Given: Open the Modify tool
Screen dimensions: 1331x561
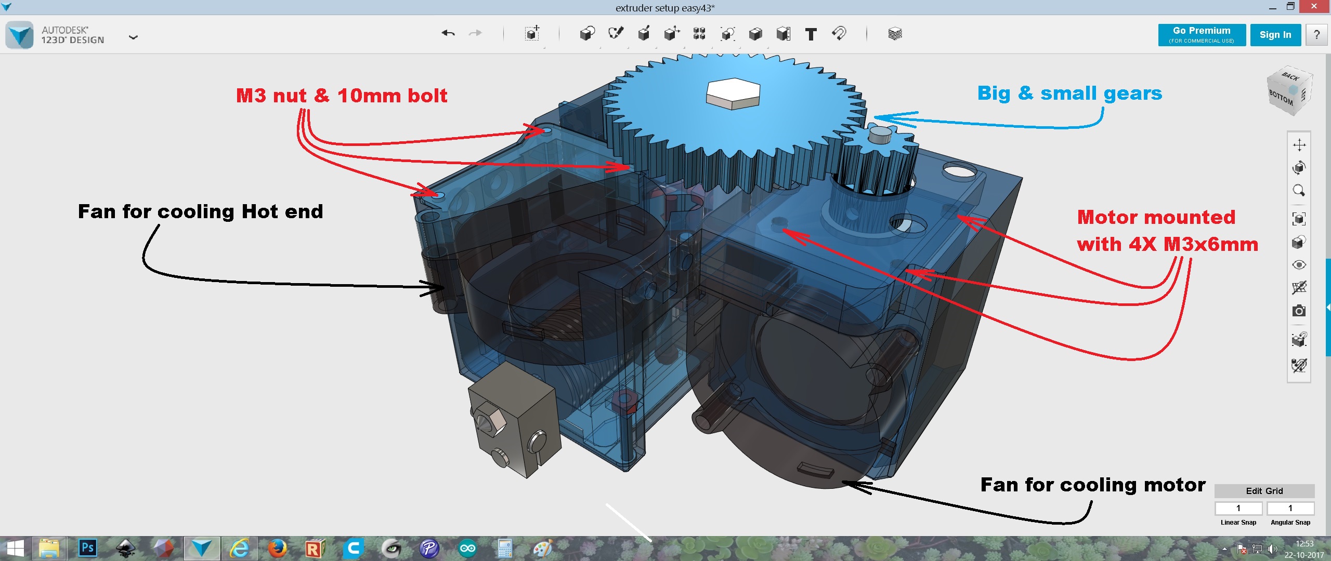Looking at the screenshot, I should point(672,34).
